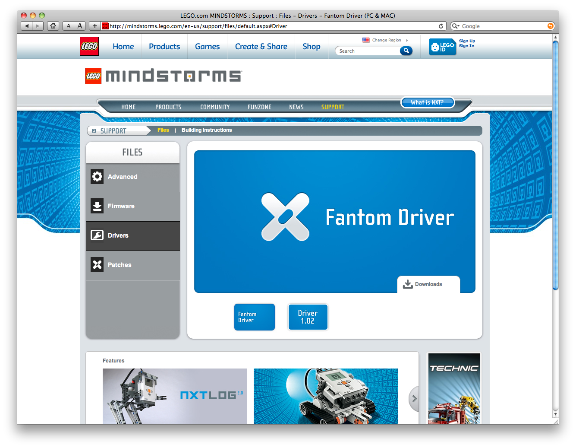This screenshot has width=576, height=448.
Task: Switch to Building Instructions
Action: (x=207, y=130)
